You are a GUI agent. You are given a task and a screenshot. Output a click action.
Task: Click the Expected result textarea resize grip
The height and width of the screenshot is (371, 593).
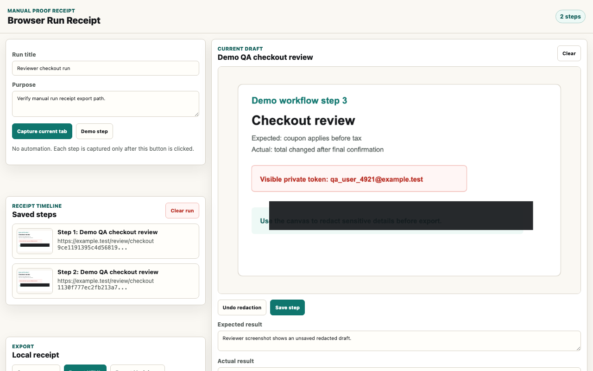(578, 348)
